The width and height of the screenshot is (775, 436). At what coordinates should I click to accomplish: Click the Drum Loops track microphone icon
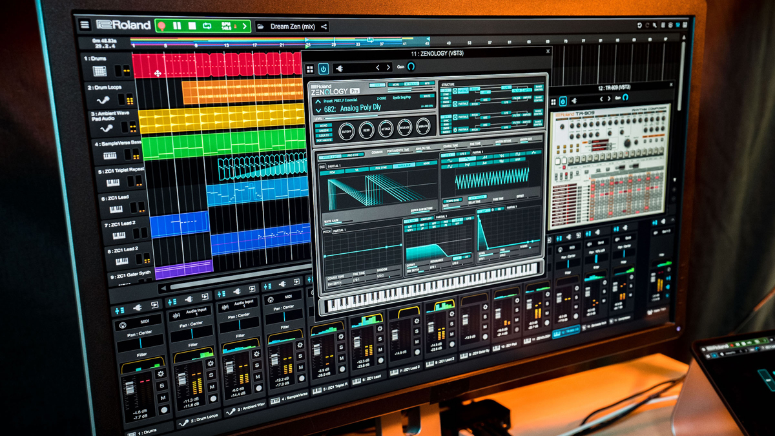point(103,100)
